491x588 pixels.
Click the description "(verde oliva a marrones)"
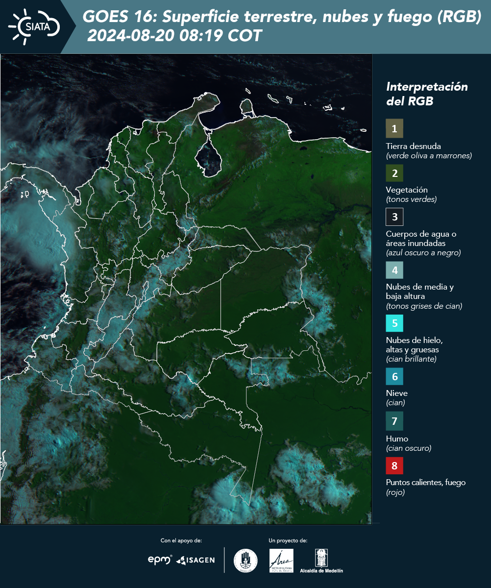[x=429, y=156]
